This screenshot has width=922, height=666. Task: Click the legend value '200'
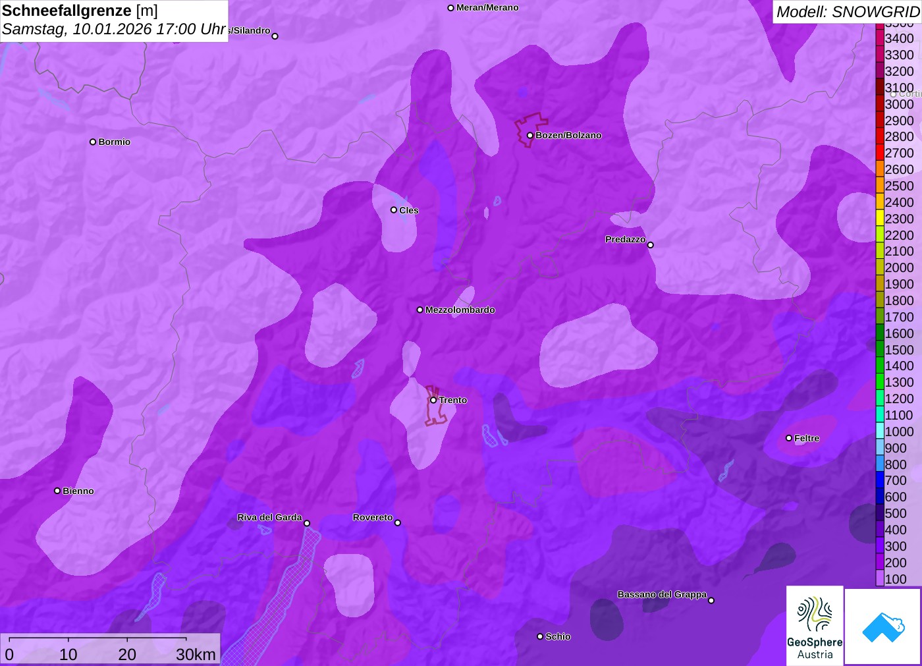pyautogui.click(x=896, y=563)
